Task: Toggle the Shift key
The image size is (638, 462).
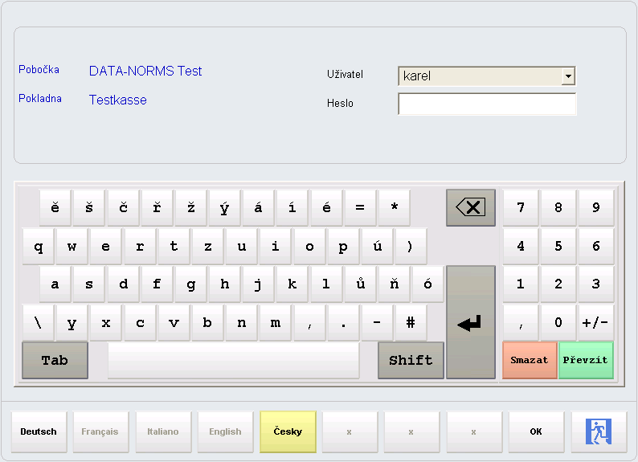Action: [411, 360]
